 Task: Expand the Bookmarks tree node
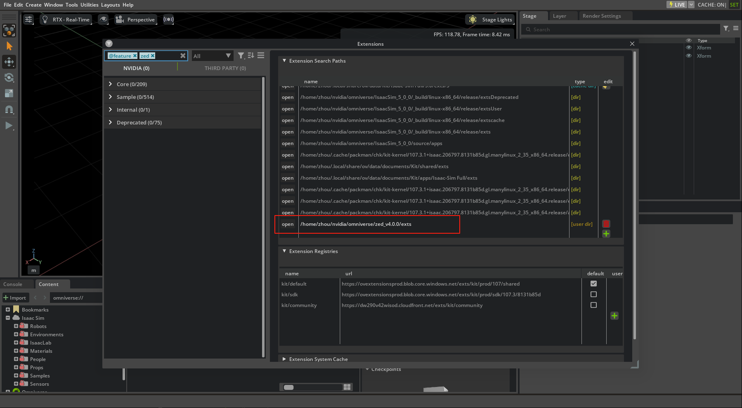click(x=7, y=310)
